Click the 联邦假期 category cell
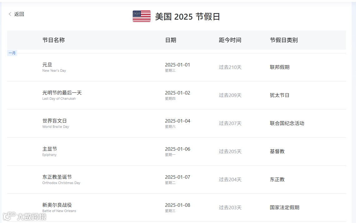Viewport: 356px width, 223px height. 280,67
